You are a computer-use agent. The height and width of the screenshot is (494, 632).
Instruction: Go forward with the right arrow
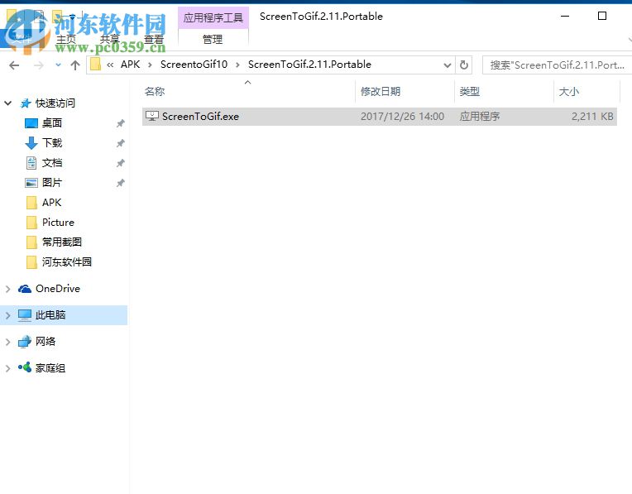tap(39, 65)
